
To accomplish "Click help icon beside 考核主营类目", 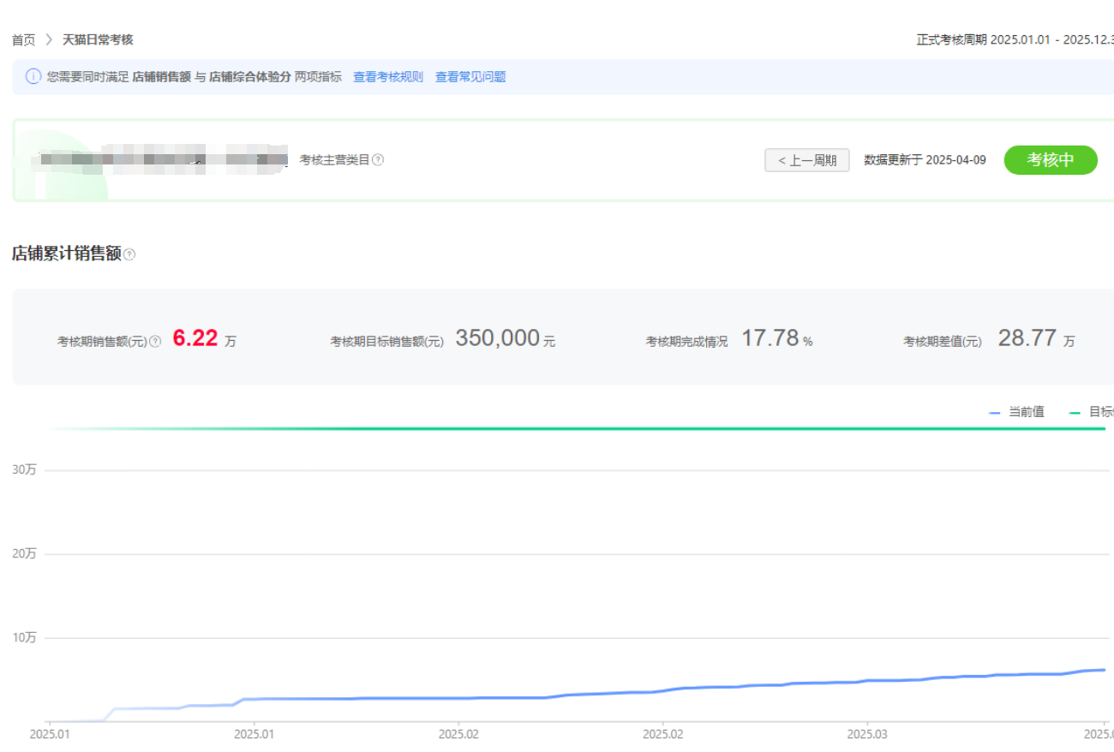I will [378, 160].
